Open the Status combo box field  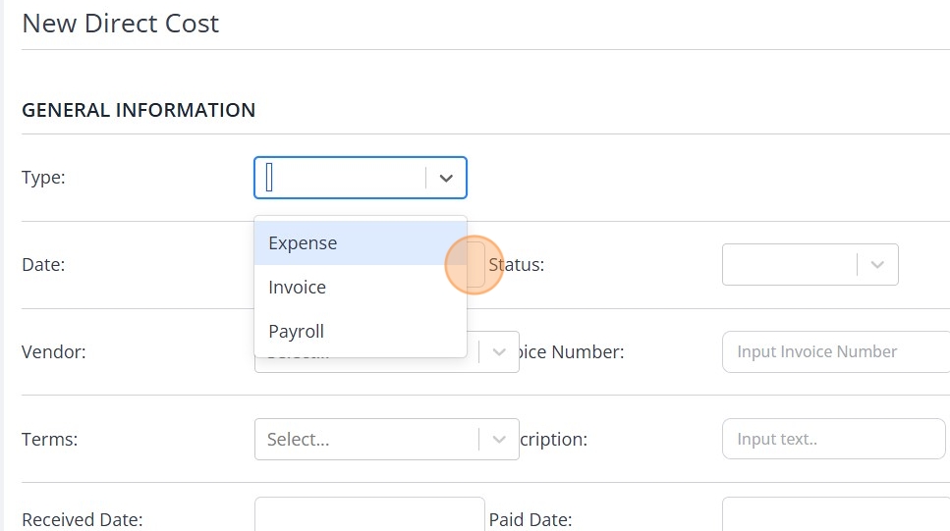[789, 265]
